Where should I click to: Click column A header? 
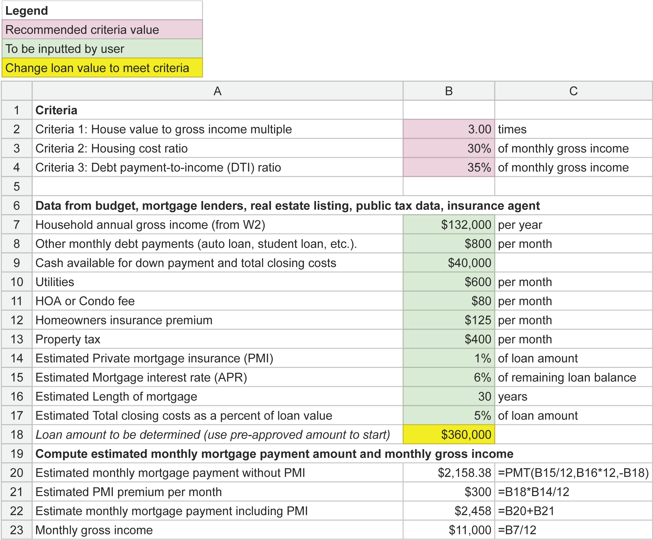217,91
